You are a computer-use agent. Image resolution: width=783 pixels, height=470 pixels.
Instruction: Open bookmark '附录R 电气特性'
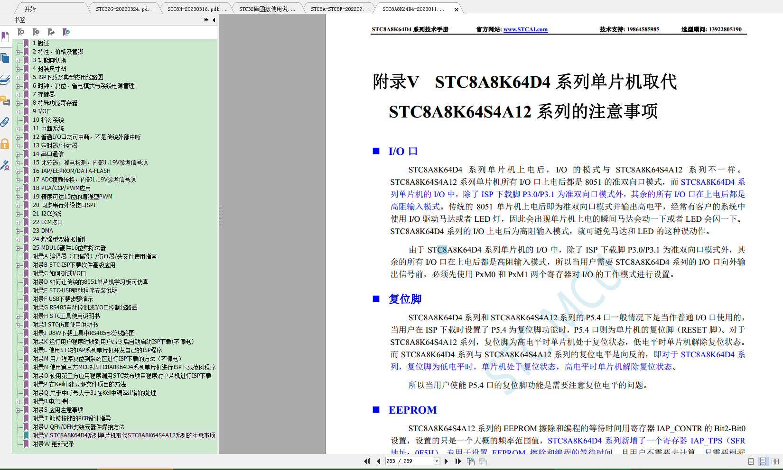[52, 401]
